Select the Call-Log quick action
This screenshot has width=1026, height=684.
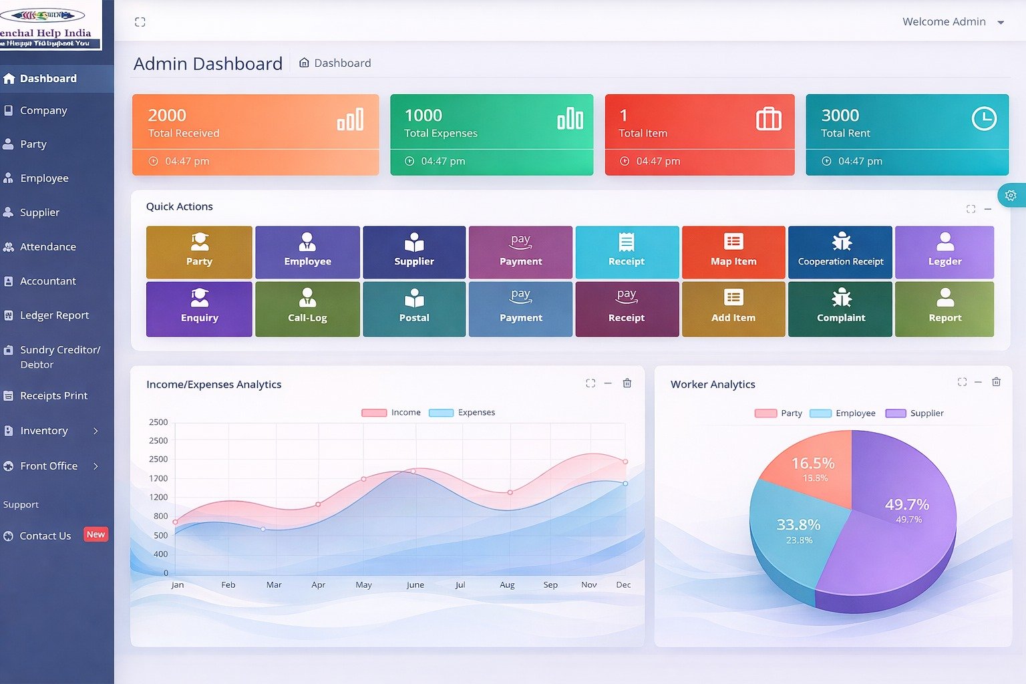pos(307,309)
